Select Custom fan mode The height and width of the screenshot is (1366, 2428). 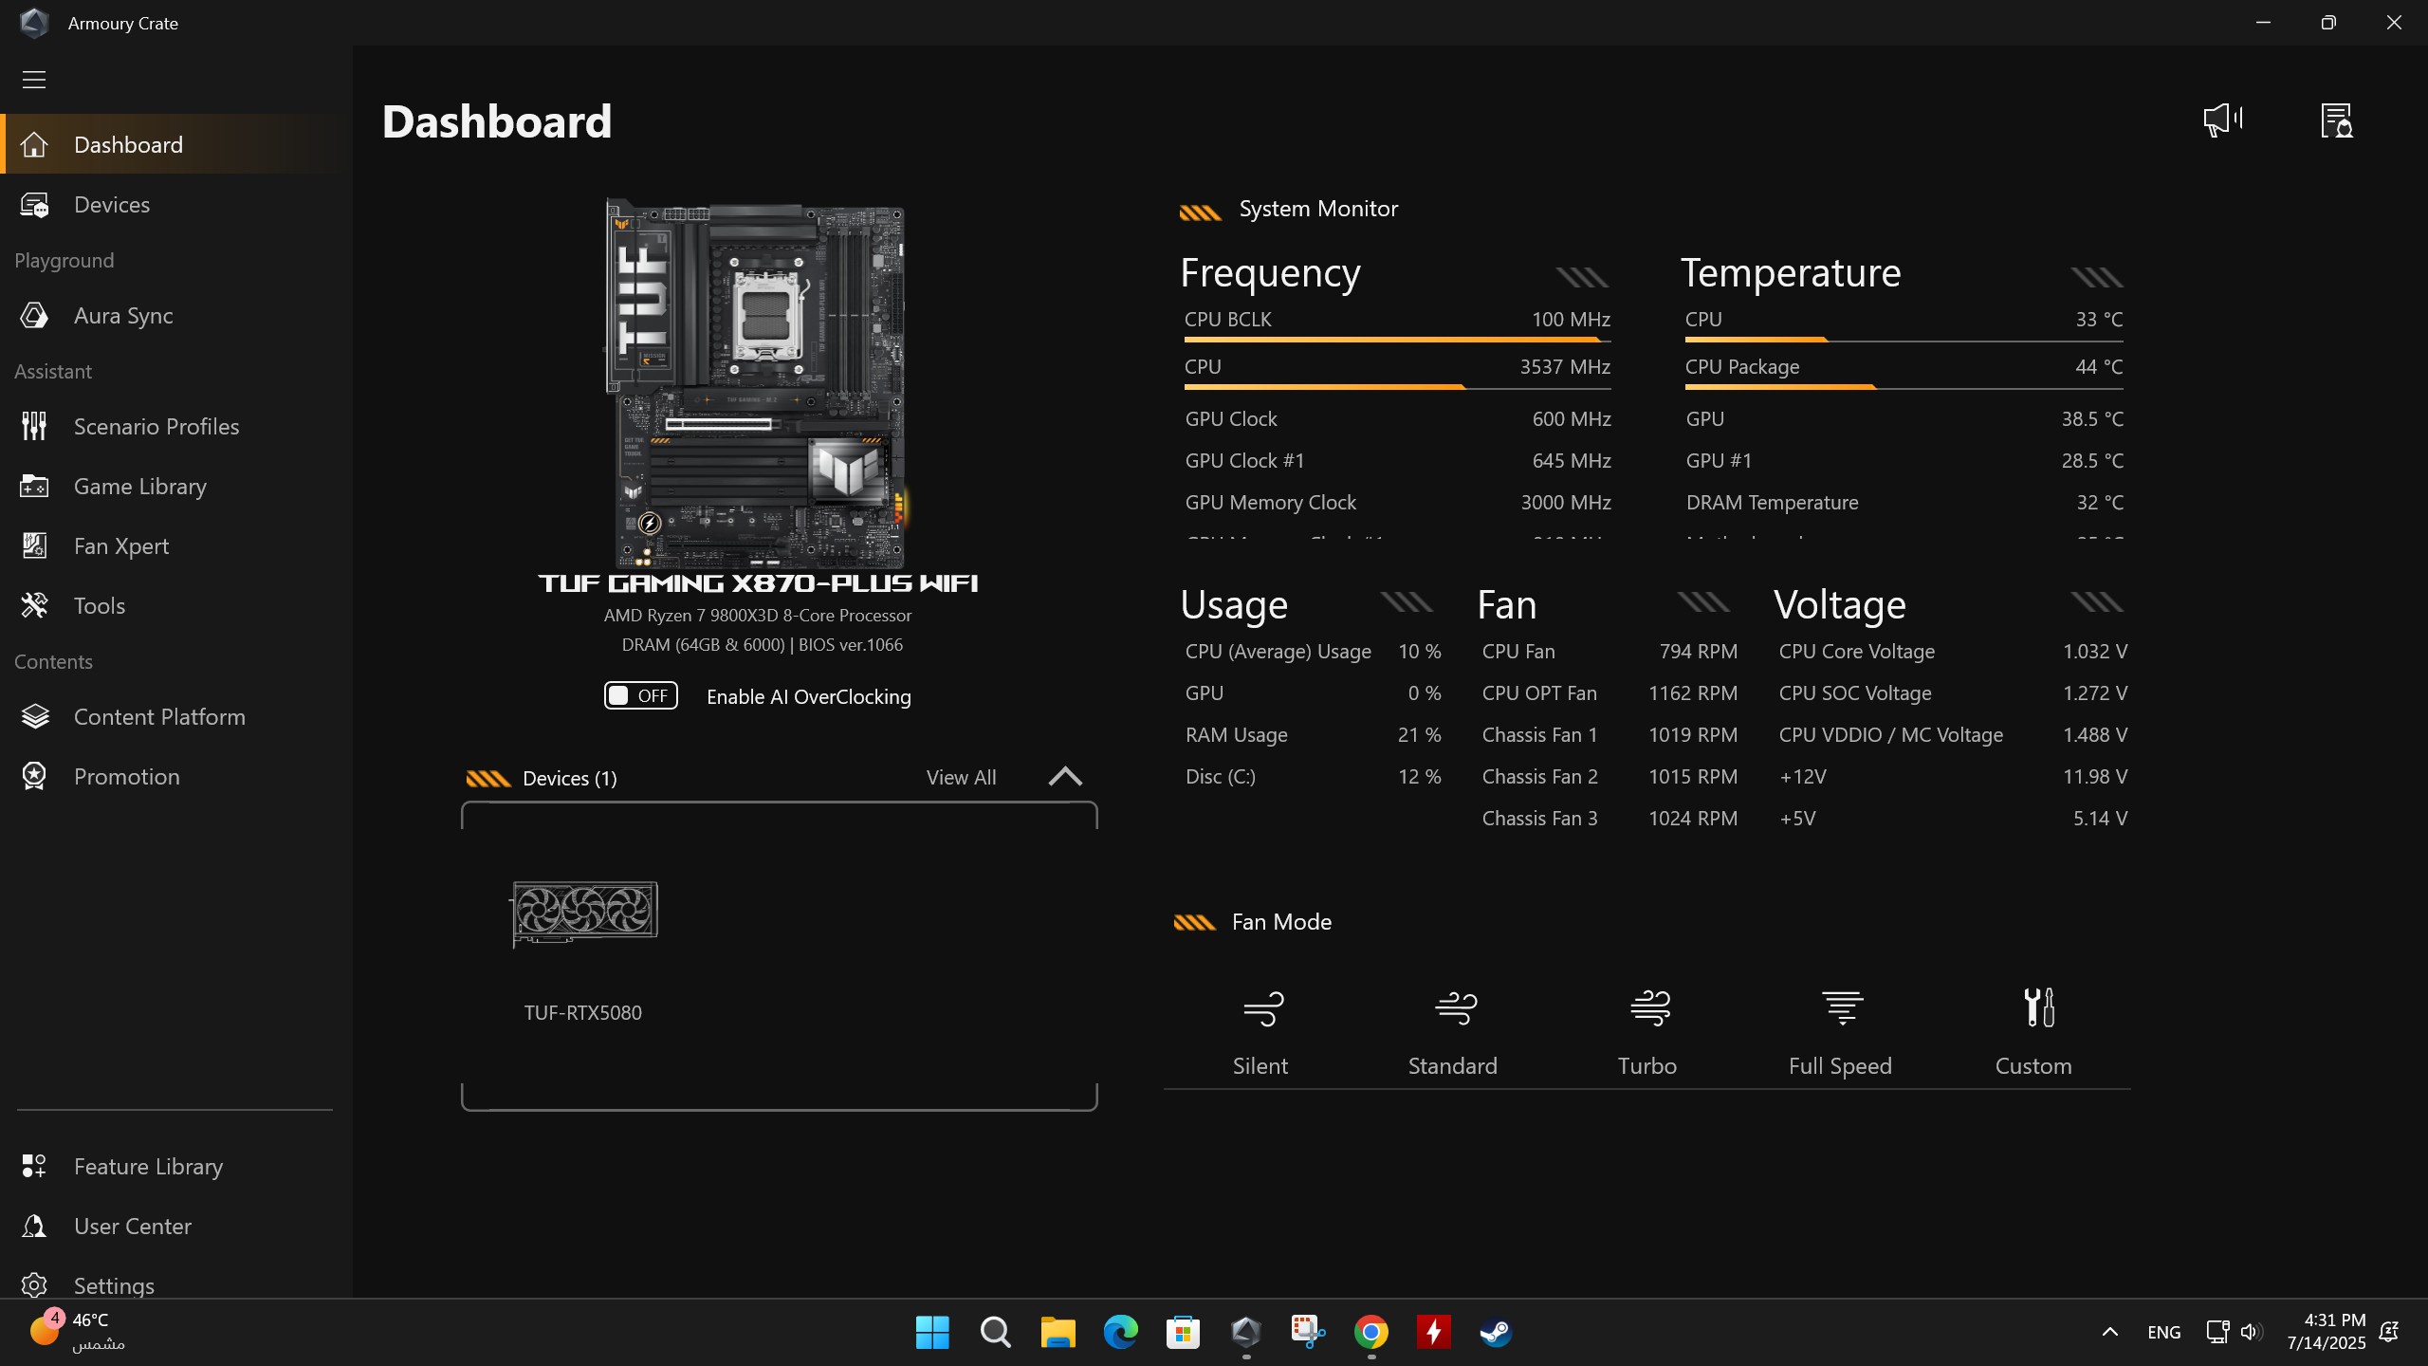point(2033,1031)
